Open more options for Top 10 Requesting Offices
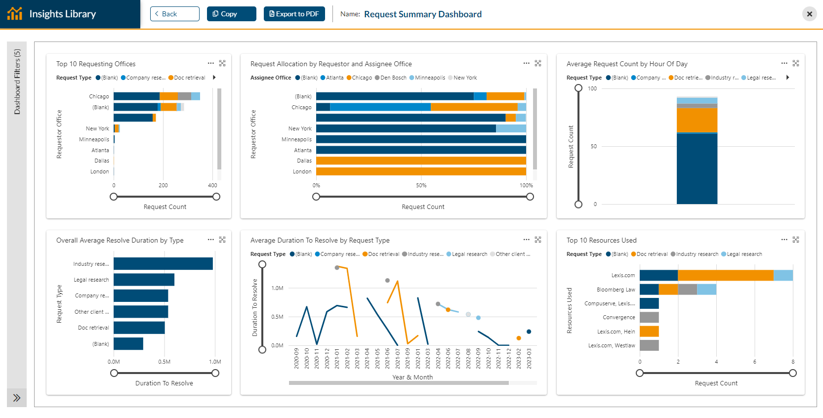The width and height of the screenshot is (823, 418). coord(211,63)
